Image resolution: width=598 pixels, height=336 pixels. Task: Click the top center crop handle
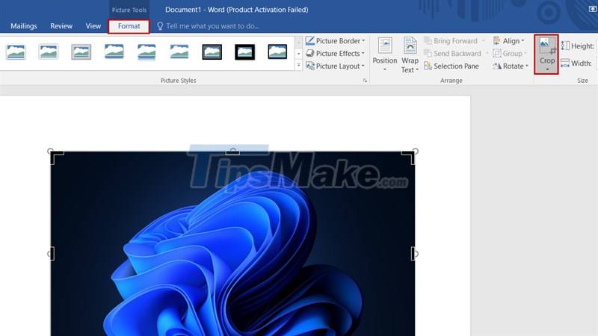(232, 152)
